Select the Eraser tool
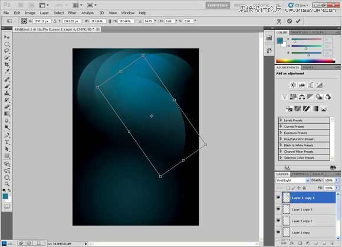This screenshot has width=342, height=247. click(6, 107)
